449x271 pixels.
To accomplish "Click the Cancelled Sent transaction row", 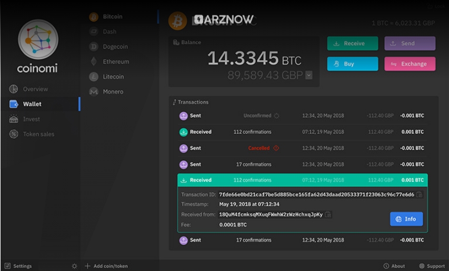I will tap(302, 148).
